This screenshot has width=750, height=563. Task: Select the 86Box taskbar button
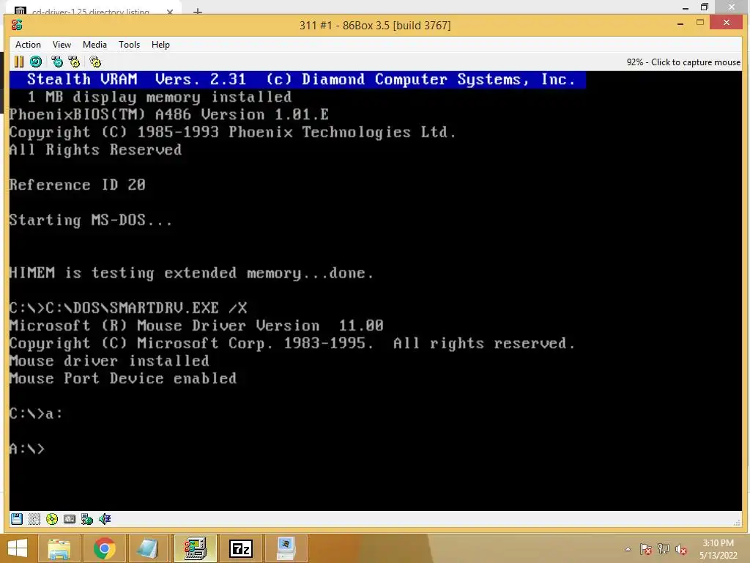[195, 548]
